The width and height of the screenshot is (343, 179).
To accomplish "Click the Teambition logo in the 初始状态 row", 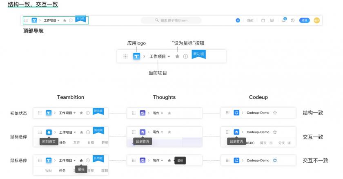I will (49, 113).
